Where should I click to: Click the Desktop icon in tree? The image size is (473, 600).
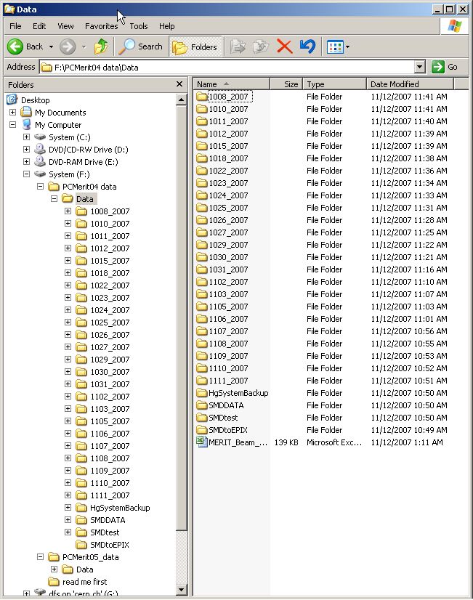(12, 100)
